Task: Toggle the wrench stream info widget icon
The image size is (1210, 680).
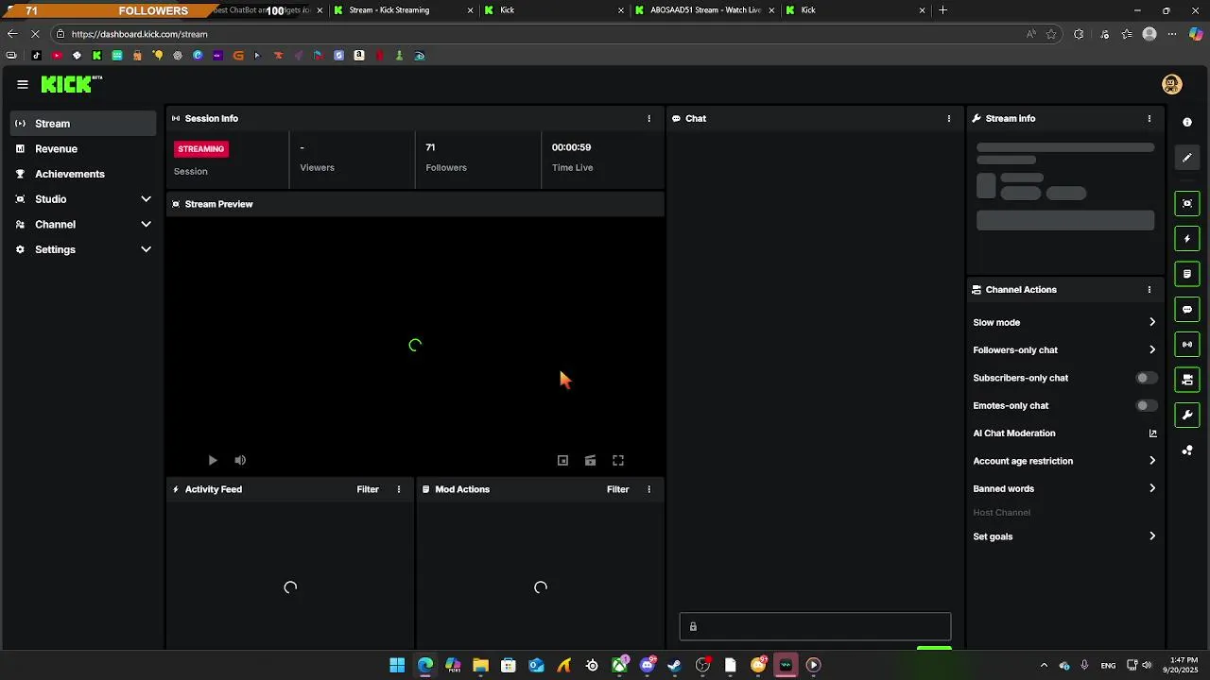Action: pyautogui.click(x=1187, y=415)
